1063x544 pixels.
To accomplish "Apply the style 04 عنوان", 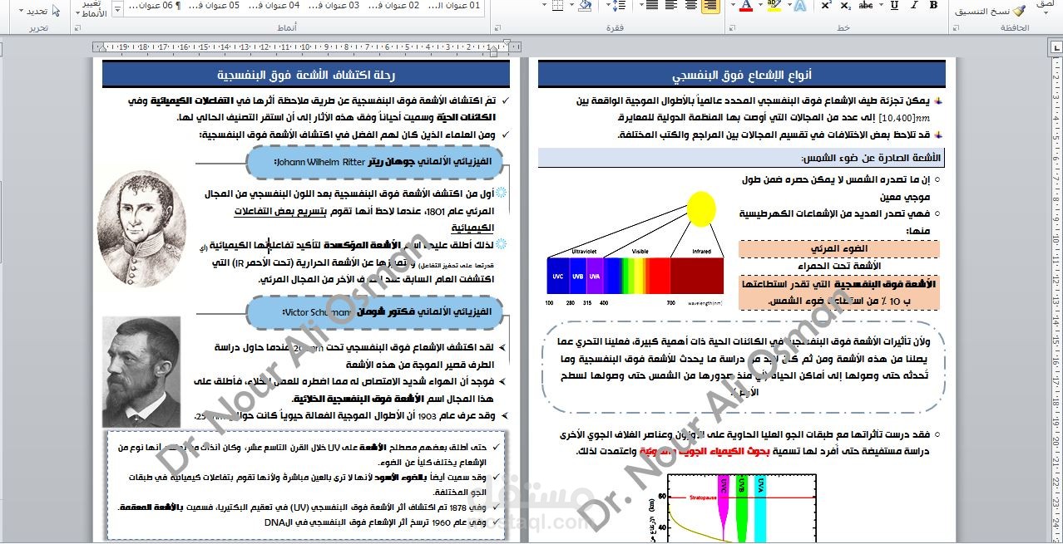I will pyautogui.click(x=274, y=6).
